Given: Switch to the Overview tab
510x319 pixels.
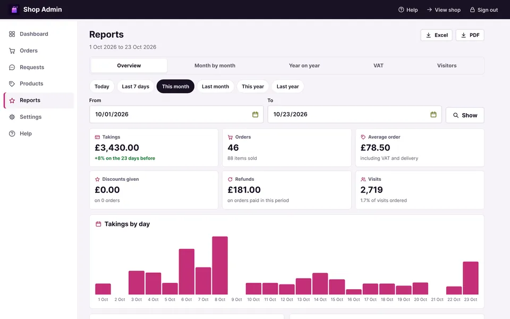Looking at the screenshot, I should (x=129, y=65).
